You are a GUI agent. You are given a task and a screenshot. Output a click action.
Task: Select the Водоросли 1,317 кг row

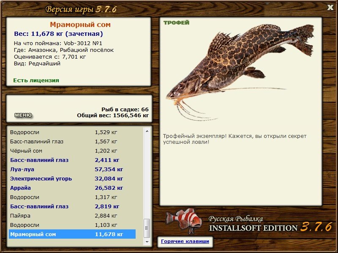(x=72, y=197)
